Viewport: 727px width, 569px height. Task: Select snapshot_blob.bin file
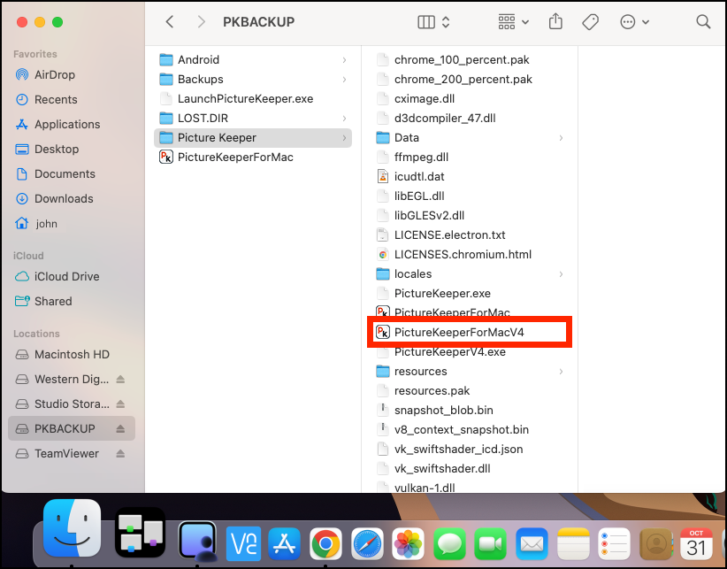click(x=470, y=411)
